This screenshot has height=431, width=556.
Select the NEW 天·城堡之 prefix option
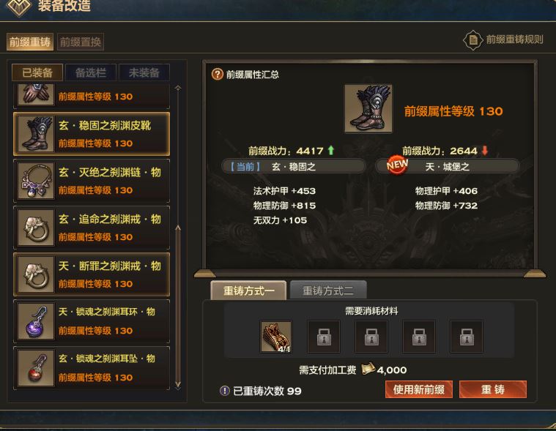448,166
